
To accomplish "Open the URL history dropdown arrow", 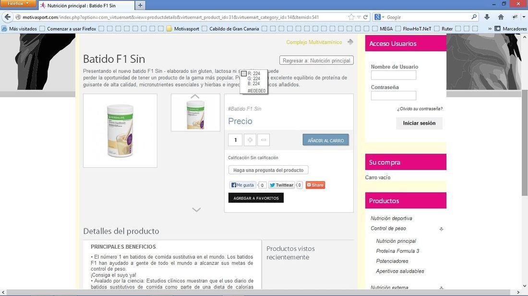I will [x=359, y=17].
